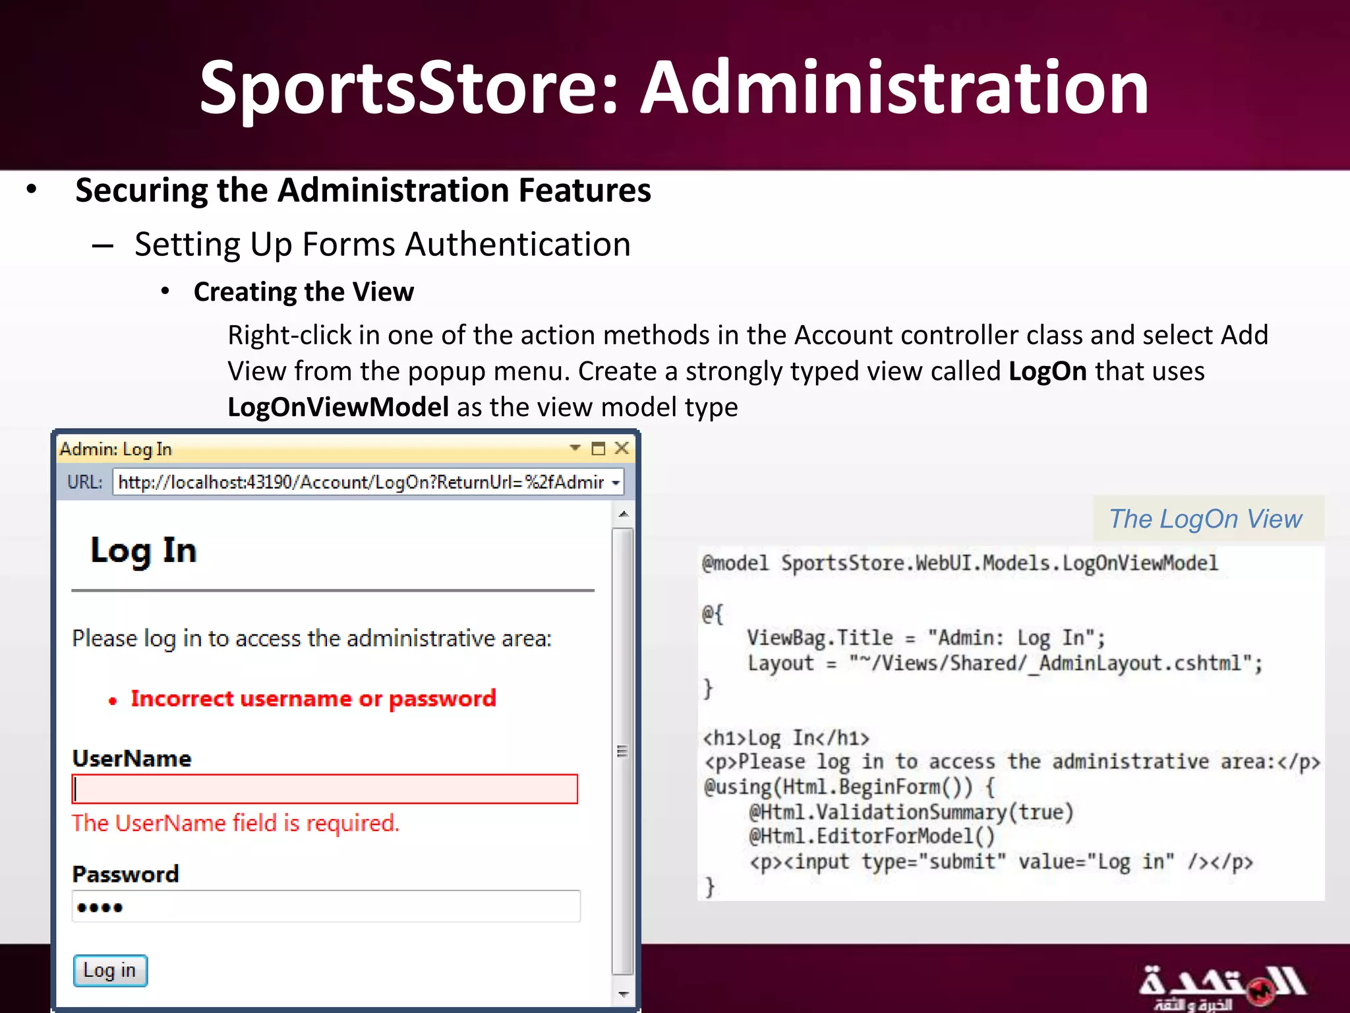The width and height of the screenshot is (1350, 1013).
Task: Click the 'Admin: Log In' window title
Action: point(116,449)
